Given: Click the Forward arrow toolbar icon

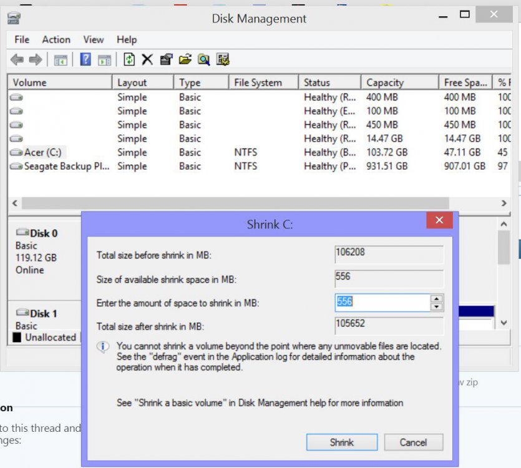Looking at the screenshot, I should point(36,60).
